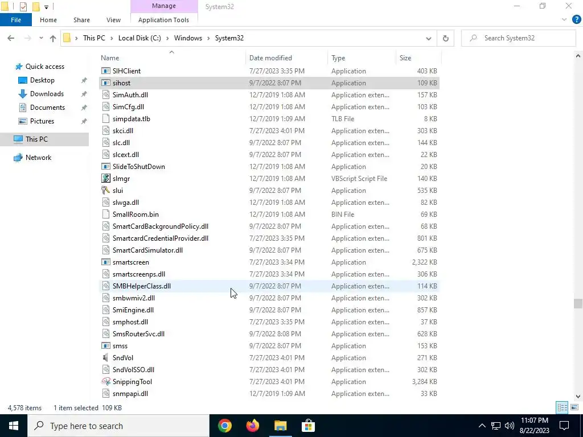Viewport: 583px width, 437px height.
Task: Expand the address bar history dropdown
Action: pyautogui.click(x=428, y=38)
